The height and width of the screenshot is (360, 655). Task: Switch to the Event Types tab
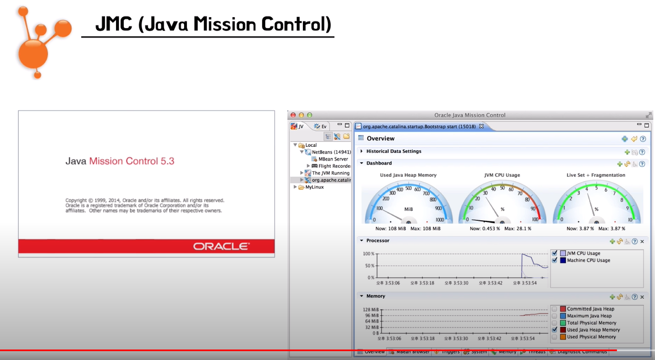321,126
